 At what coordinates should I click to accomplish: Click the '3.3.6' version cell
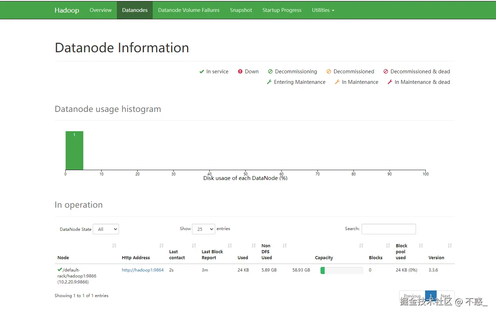pyautogui.click(x=433, y=270)
